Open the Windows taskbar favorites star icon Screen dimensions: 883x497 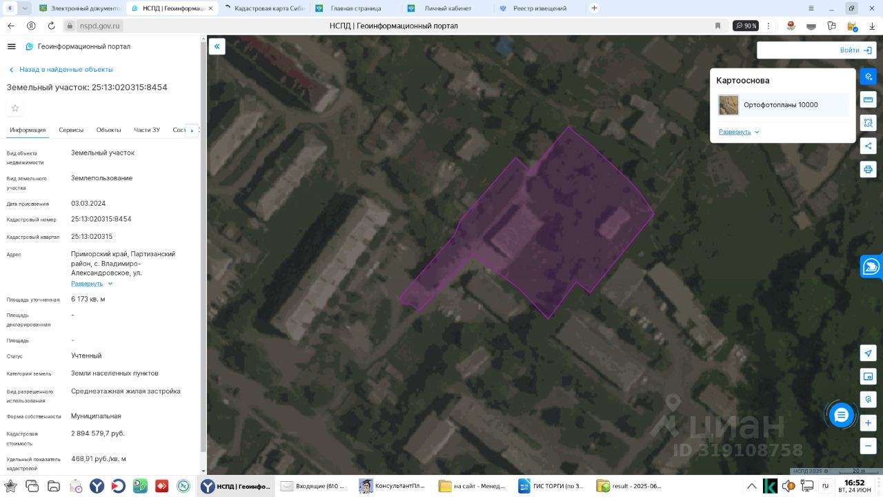pos(10,486)
